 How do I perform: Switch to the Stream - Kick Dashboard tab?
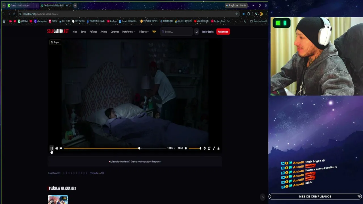(x=23, y=5)
